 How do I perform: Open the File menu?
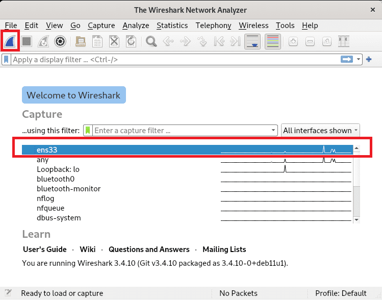click(x=11, y=26)
